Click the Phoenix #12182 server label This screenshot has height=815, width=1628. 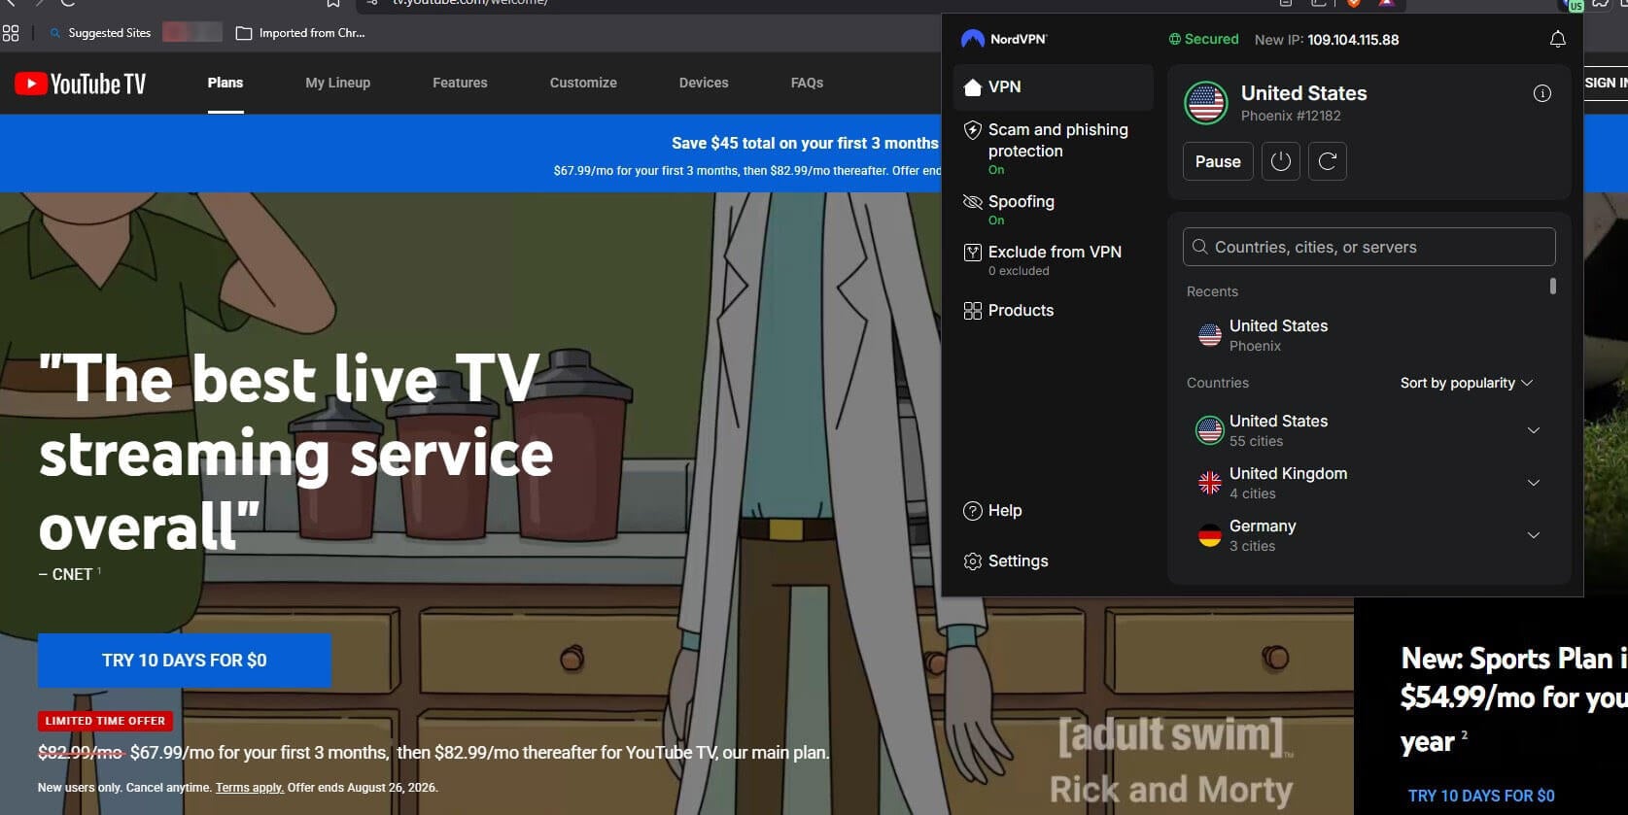coord(1291,116)
